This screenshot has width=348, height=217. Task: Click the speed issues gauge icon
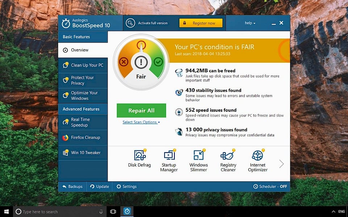[179, 112]
